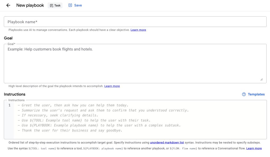Open the Templates button
Image resolution: width=270 pixels, height=157 pixels.
256,94
